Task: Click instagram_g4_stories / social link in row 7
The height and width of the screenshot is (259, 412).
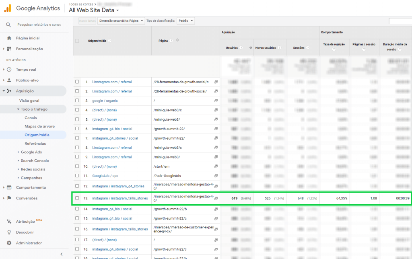Action: (x=115, y=138)
